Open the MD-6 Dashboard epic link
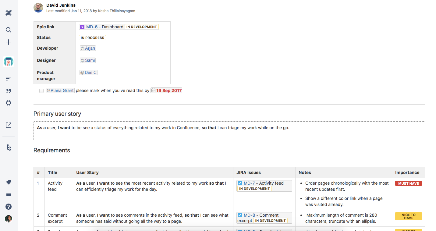The image size is (436, 231). tap(92, 27)
